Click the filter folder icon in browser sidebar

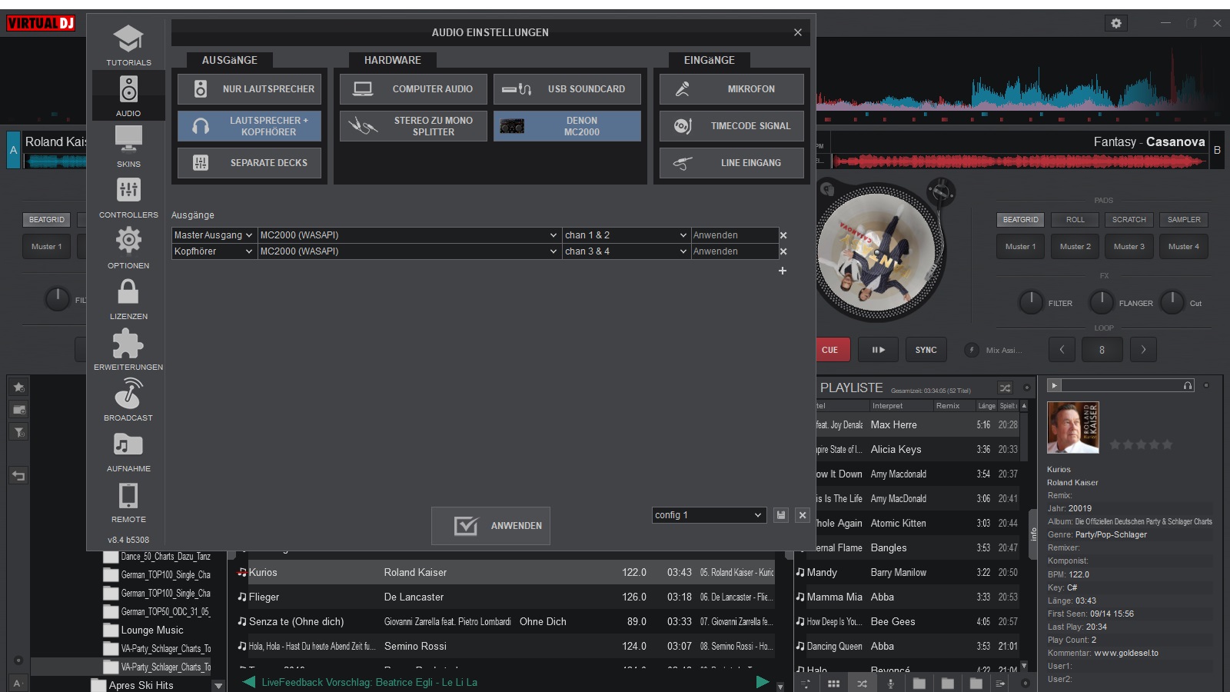click(x=19, y=432)
